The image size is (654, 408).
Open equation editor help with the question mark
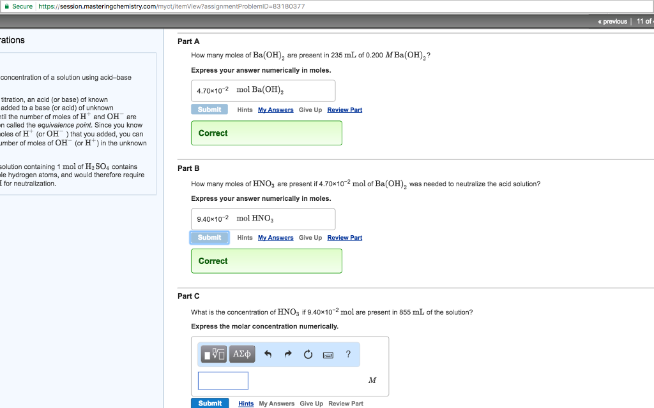click(347, 354)
